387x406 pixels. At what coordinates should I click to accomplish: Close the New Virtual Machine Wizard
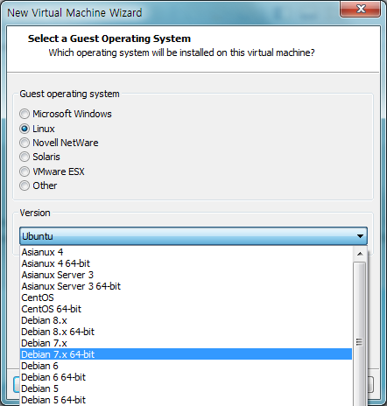[361, 9]
